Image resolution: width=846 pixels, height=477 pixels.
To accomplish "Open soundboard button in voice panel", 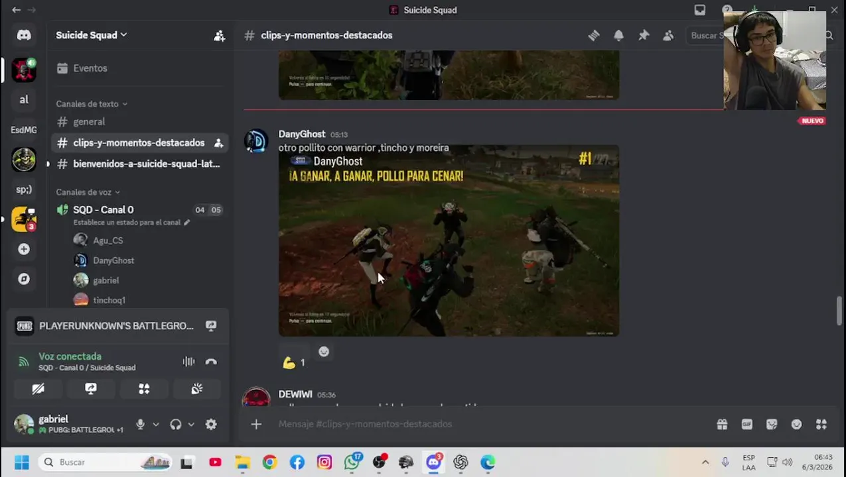I will point(197,389).
